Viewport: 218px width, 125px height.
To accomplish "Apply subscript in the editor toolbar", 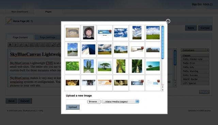I will 26,45.
